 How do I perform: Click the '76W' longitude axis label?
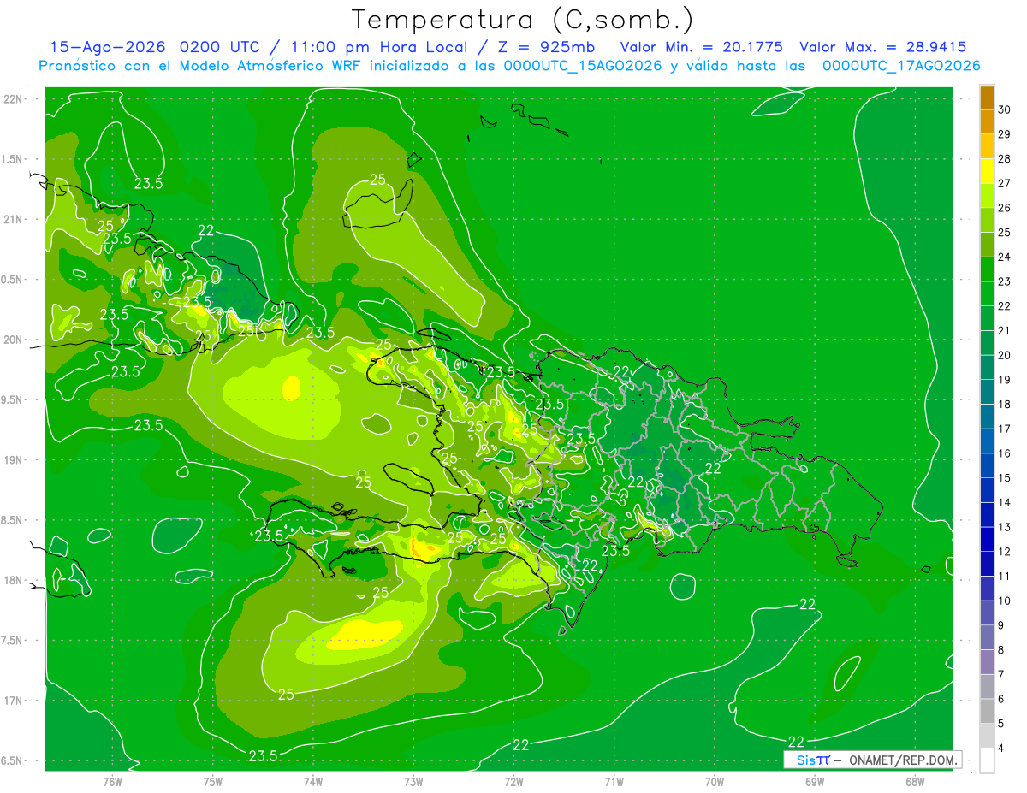coord(112,781)
